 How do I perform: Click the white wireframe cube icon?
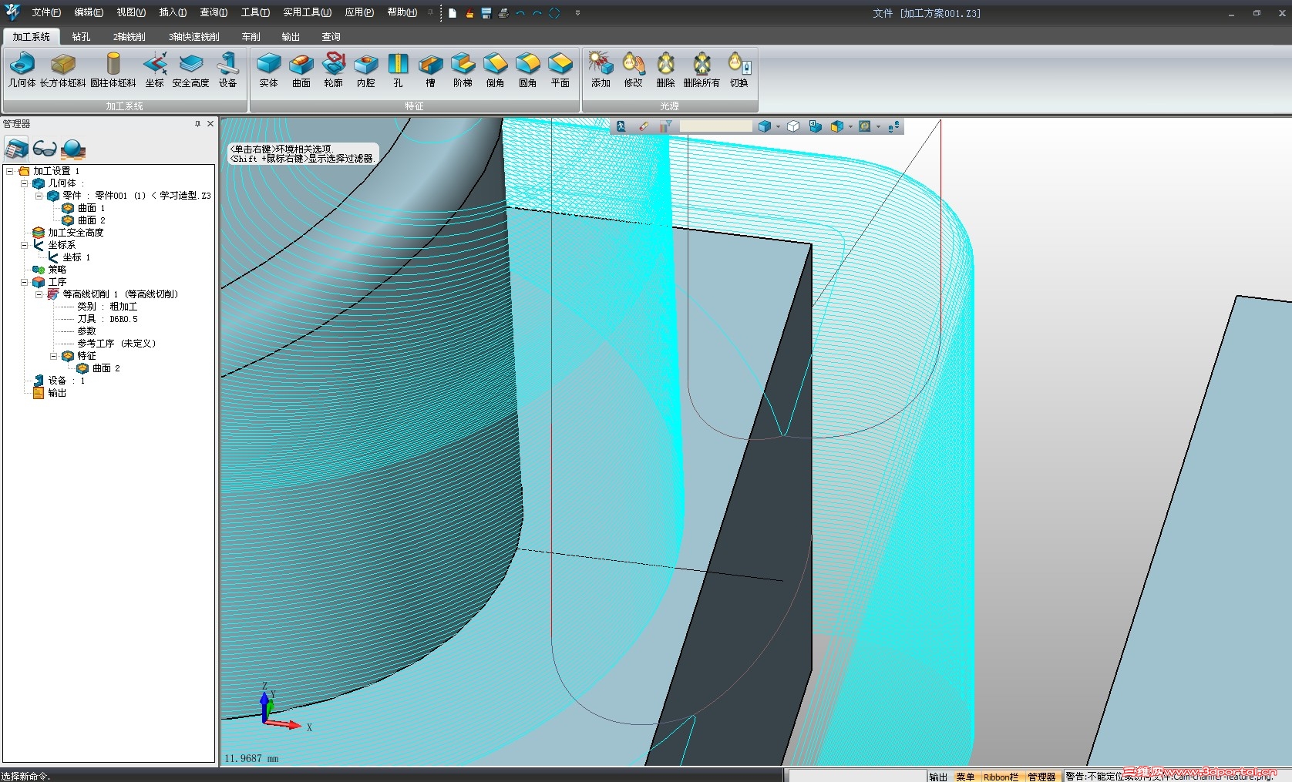click(792, 126)
